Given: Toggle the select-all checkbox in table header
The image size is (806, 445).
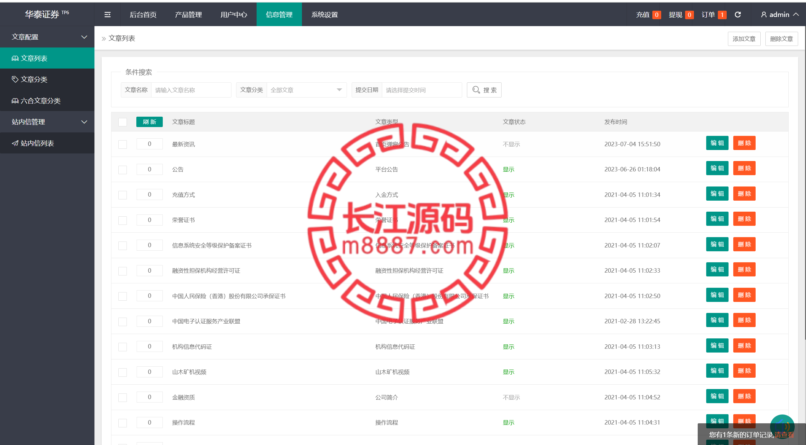Looking at the screenshot, I should 122,122.
